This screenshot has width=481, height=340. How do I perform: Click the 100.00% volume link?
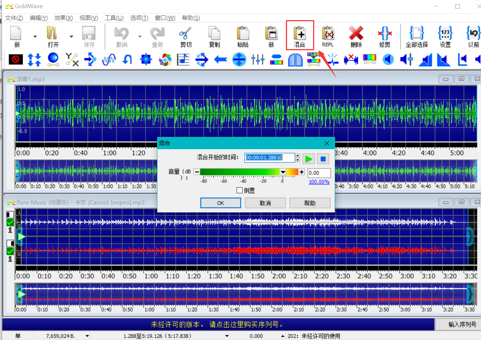319,182
